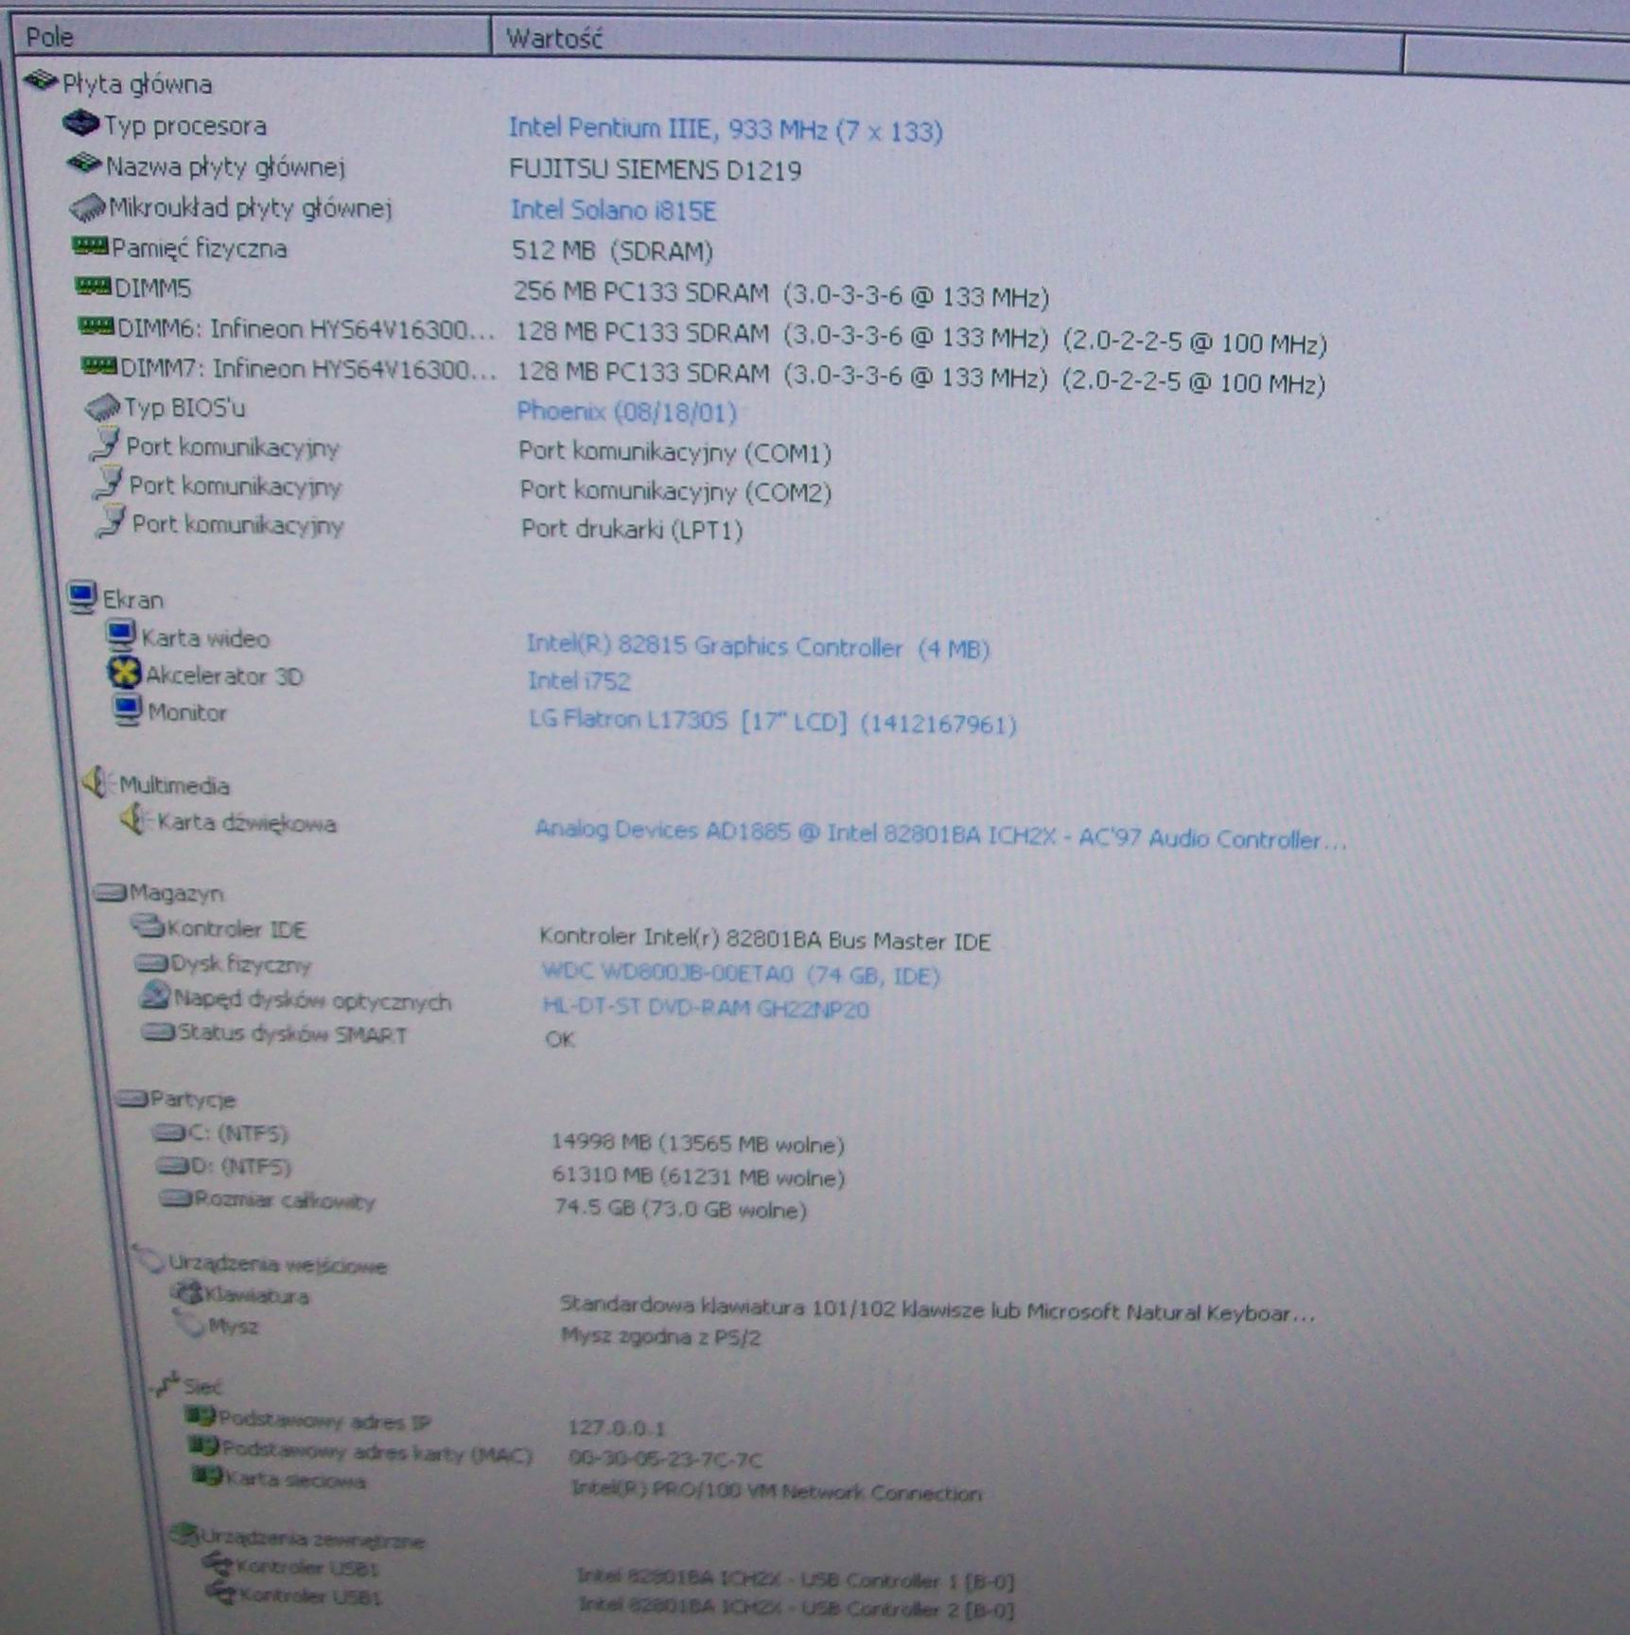Click the Napęd dysków optycznych icon
Viewport: 1630px width, 1635px height.
coord(154,994)
